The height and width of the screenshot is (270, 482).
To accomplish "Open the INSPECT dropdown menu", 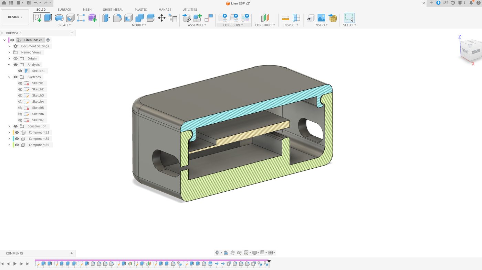I will [x=291, y=25].
